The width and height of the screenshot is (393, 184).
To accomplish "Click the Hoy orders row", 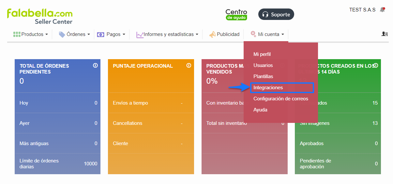I will 58,103.
